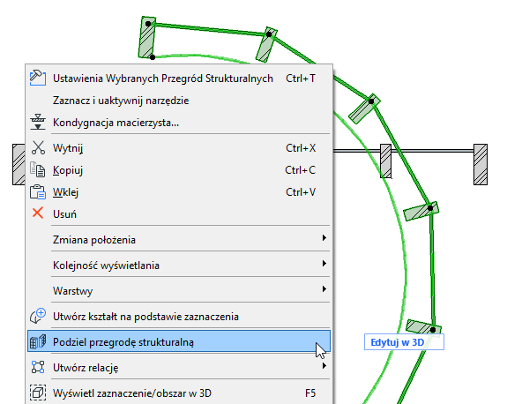Choose Utwórz kształt na podstawie zaznaczenia
The height and width of the screenshot is (404, 507).
tap(179, 317)
